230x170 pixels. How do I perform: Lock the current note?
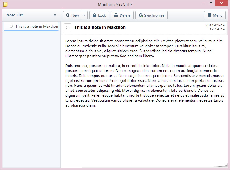tap(99, 15)
